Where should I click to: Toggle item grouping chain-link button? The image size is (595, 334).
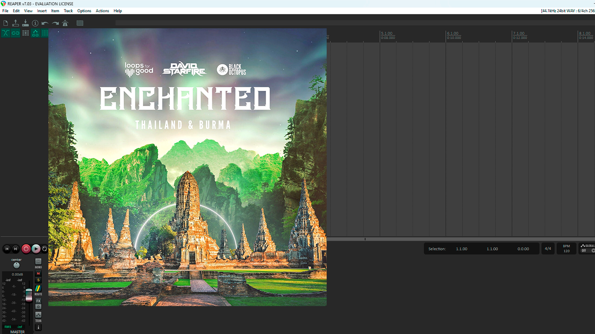click(16, 33)
